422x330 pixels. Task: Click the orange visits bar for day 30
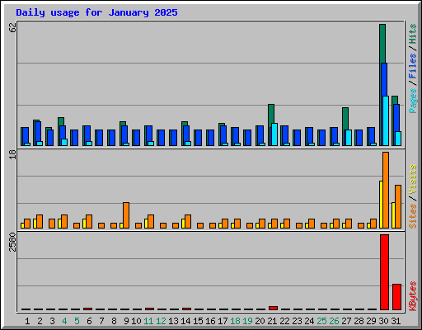pyautogui.click(x=386, y=190)
